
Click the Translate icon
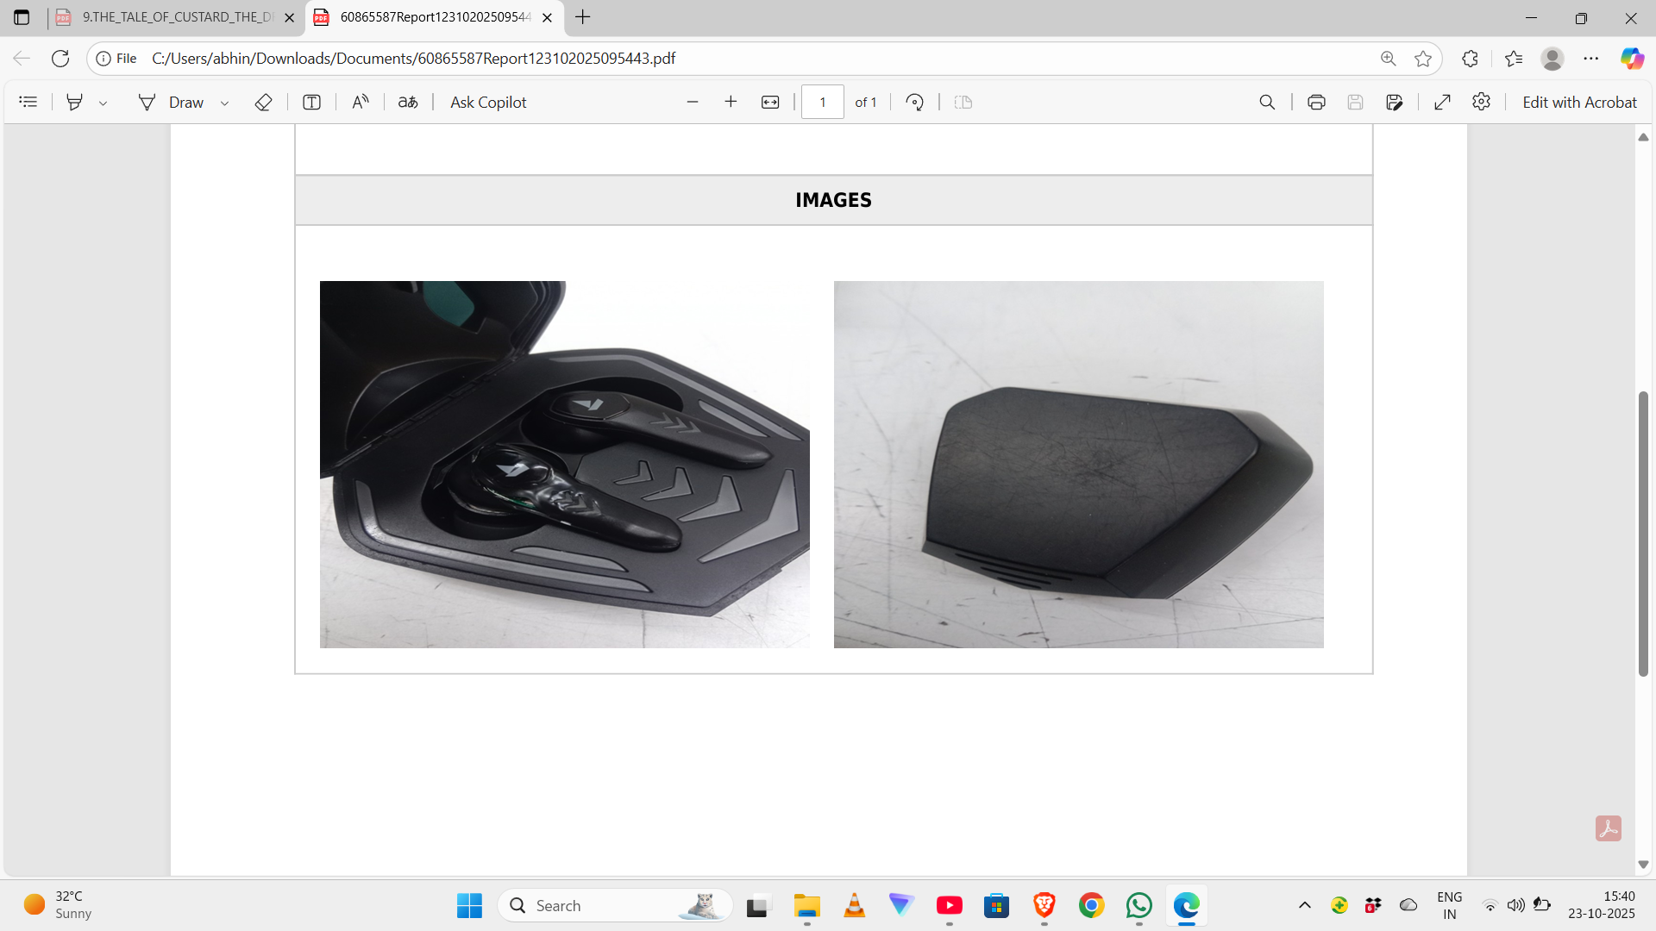click(x=408, y=102)
